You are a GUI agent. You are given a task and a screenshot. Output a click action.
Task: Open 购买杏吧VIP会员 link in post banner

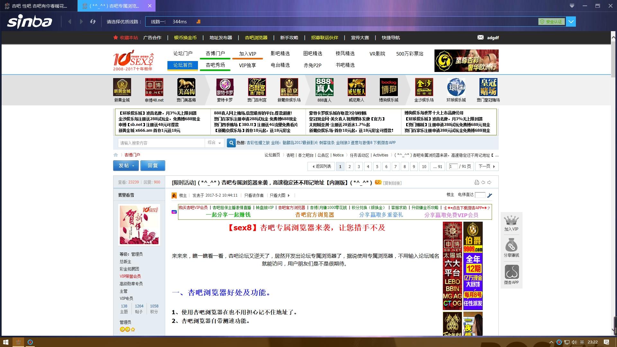point(193,208)
